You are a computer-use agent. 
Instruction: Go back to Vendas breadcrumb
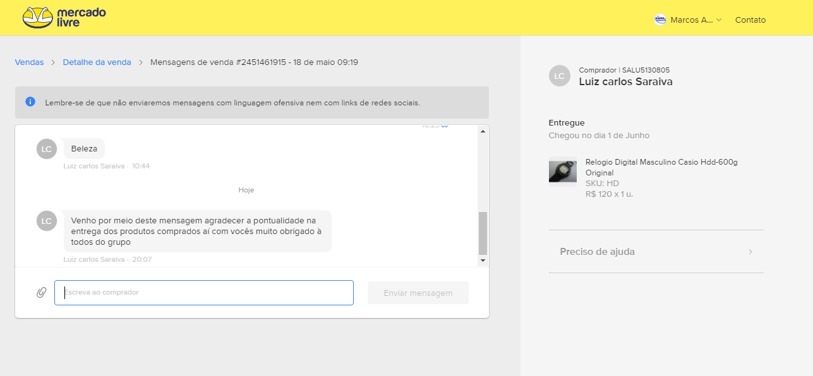(x=29, y=62)
